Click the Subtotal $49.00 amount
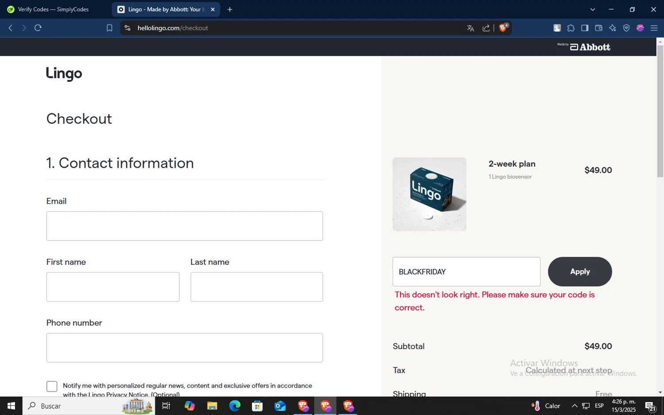Viewport: 664px width, 415px height. tap(598, 346)
